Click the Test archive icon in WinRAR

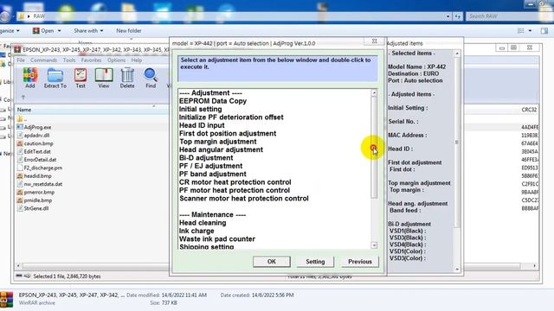(81, 78)
